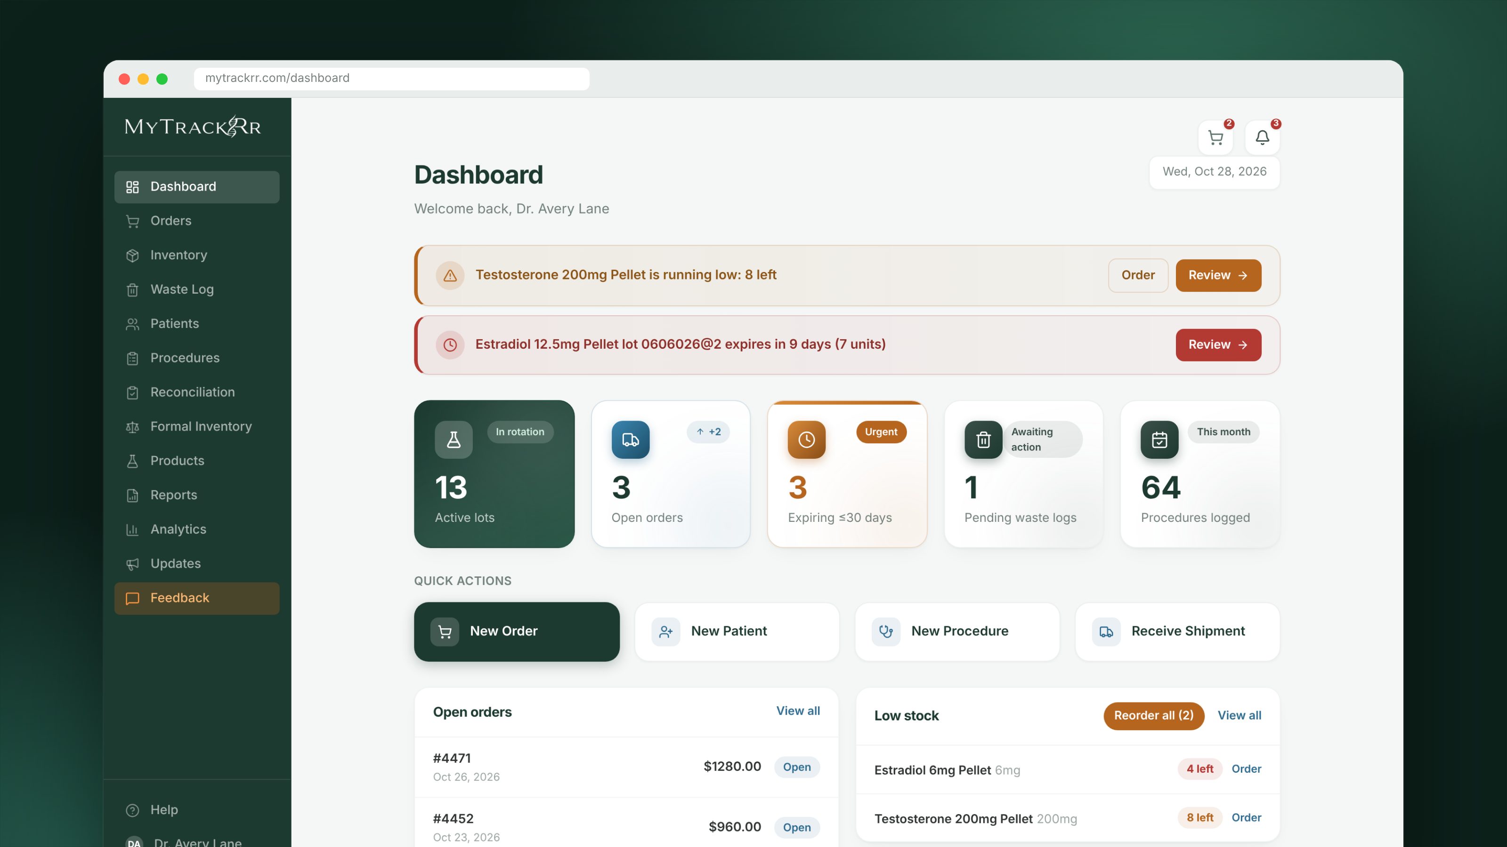1507x847 pixels.
Task: Click the 4 left badge for Estradiol 6mg
Action: pos(1200,769)
